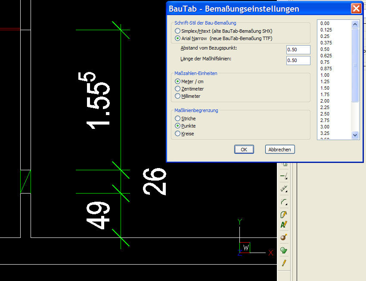Select 2.25 in the value list
366x281 pixels.
(325, 107)
